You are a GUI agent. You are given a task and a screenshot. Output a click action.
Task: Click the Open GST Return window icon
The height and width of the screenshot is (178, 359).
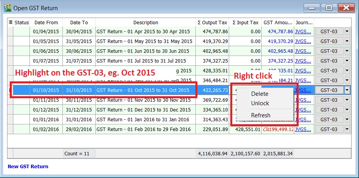(8, 8)
